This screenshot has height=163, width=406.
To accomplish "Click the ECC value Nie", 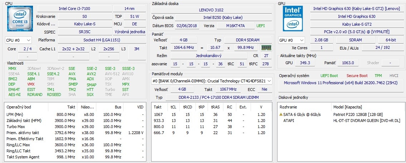I will tap(265, 89).
